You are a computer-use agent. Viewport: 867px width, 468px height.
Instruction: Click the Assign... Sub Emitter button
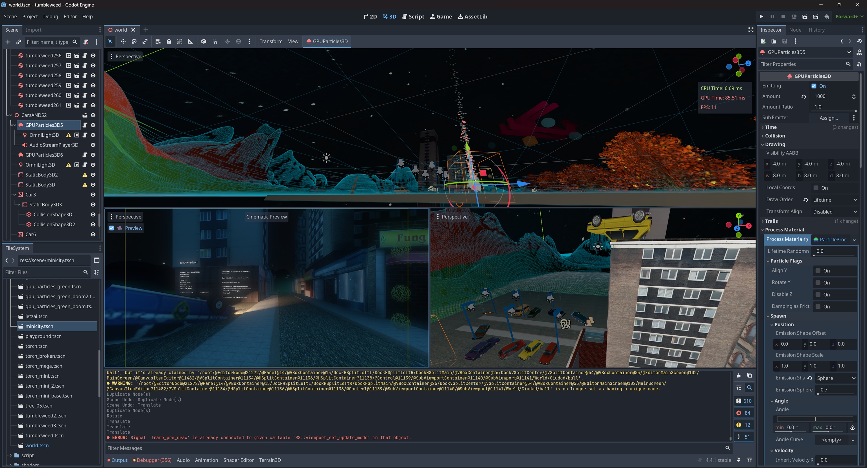tap(829, 118)
